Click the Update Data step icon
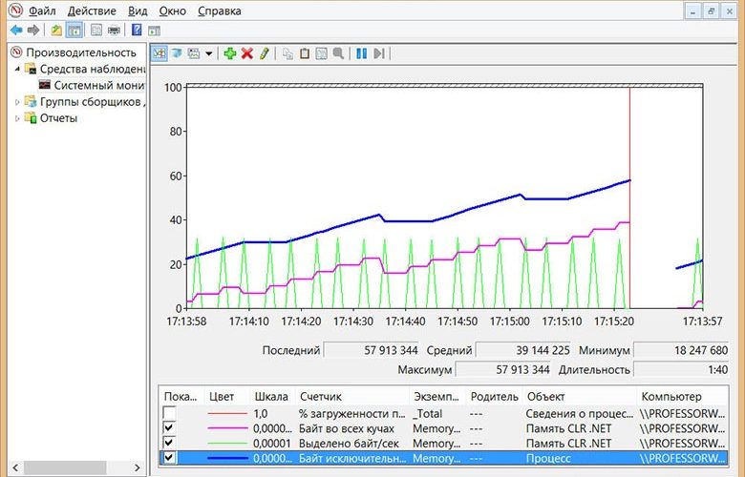The width and height of the screenshot is (745, 477). pos(379,53)
